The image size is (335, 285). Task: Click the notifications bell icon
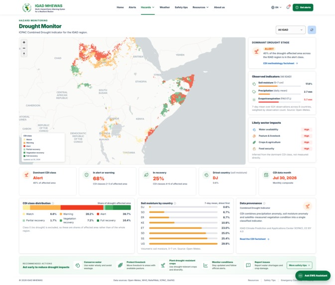click(288, 7)
